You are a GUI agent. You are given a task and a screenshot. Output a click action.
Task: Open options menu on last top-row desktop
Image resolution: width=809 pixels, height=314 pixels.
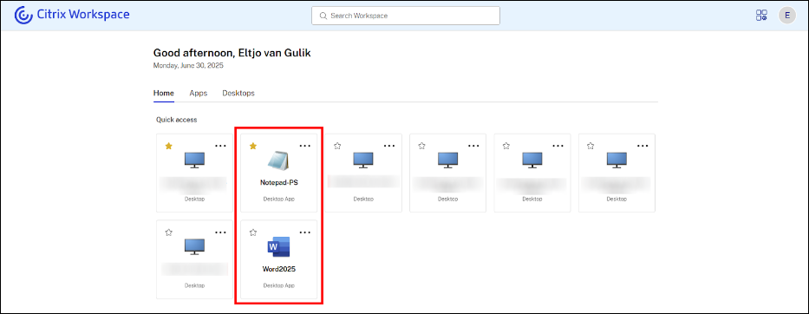[x=643, y=146]
